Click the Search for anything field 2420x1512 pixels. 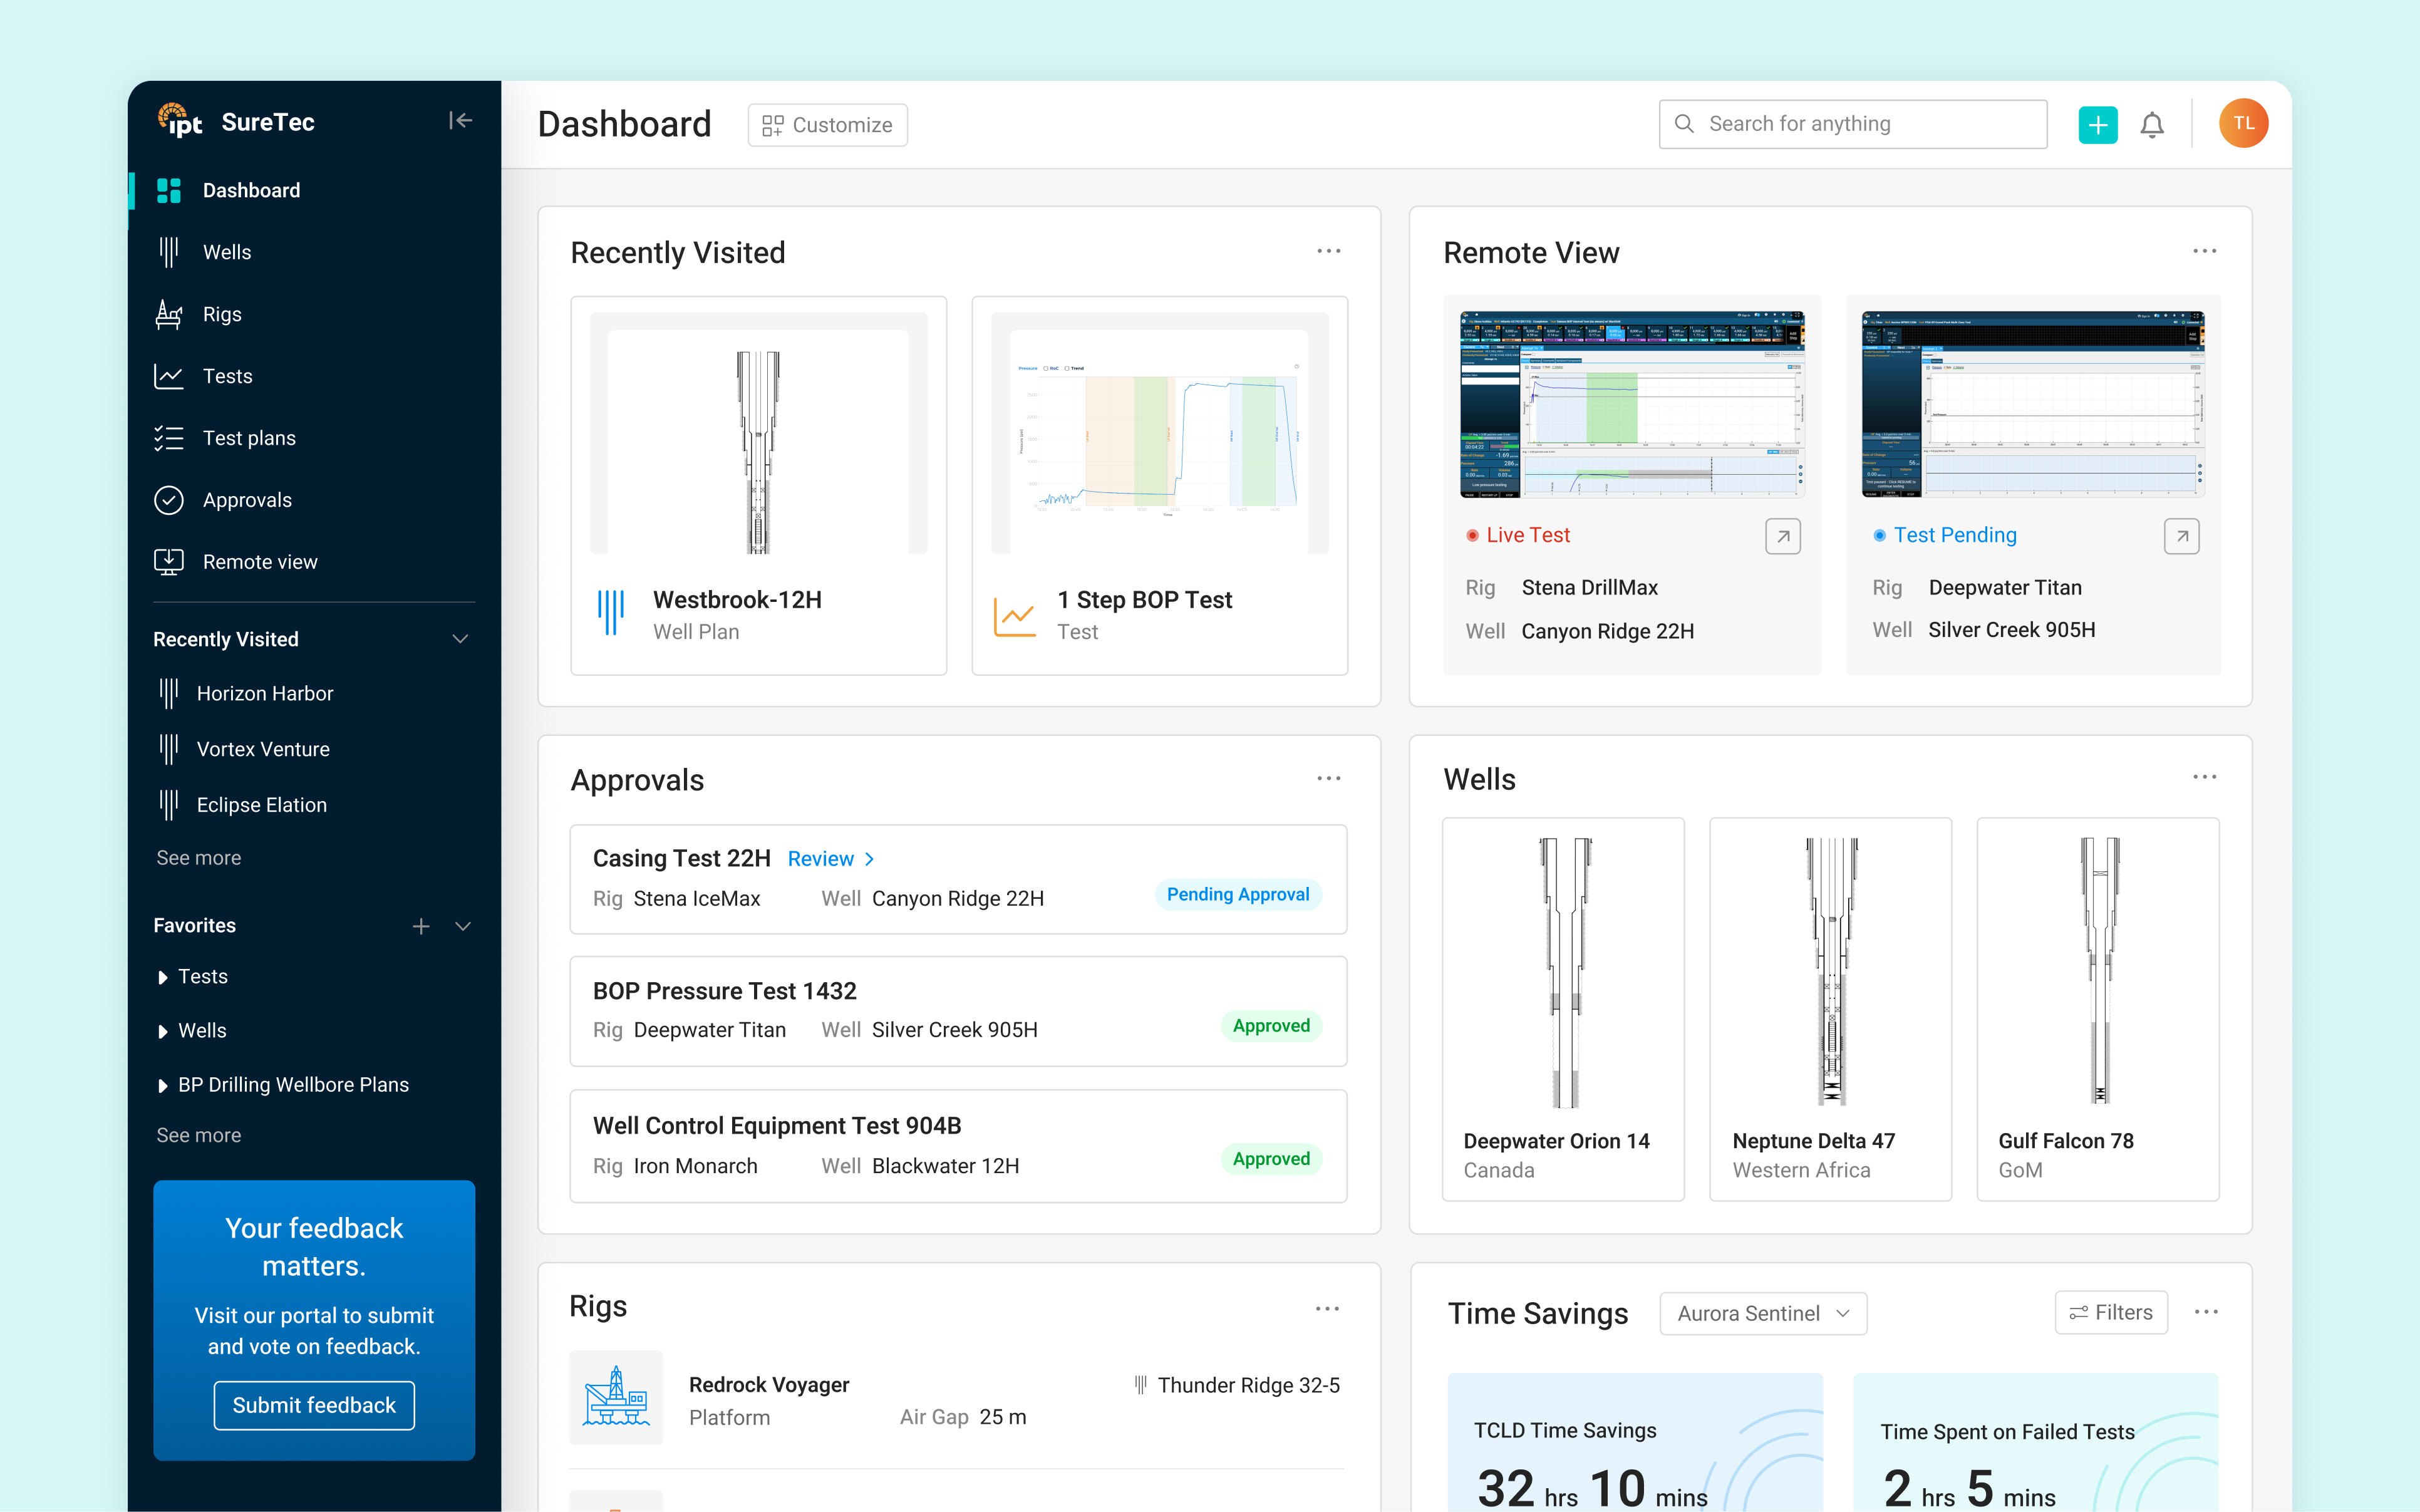pyautogui.click(x=1852, y=124)
